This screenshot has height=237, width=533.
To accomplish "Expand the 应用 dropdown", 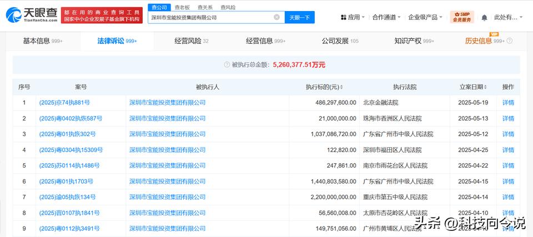I will tap(363, 17).
